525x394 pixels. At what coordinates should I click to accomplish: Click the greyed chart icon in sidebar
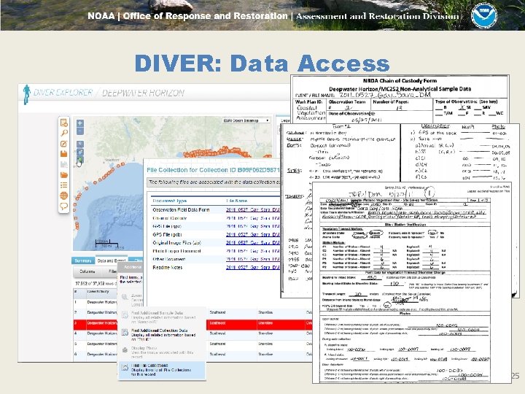tap(63, 164)
